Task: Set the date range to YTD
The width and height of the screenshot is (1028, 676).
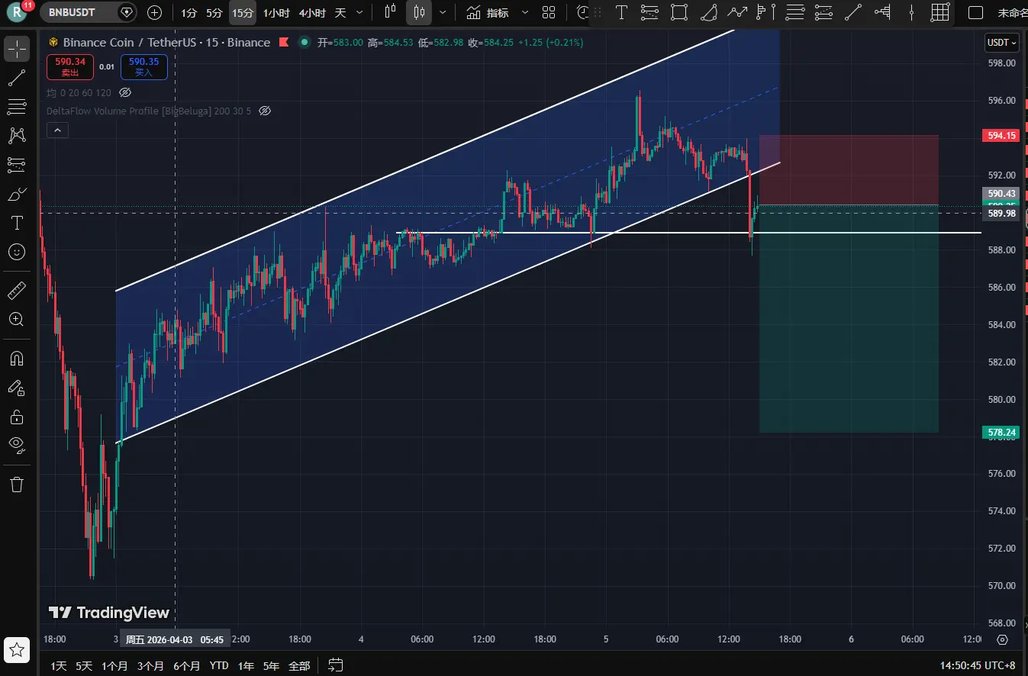Action: point(219,665)
